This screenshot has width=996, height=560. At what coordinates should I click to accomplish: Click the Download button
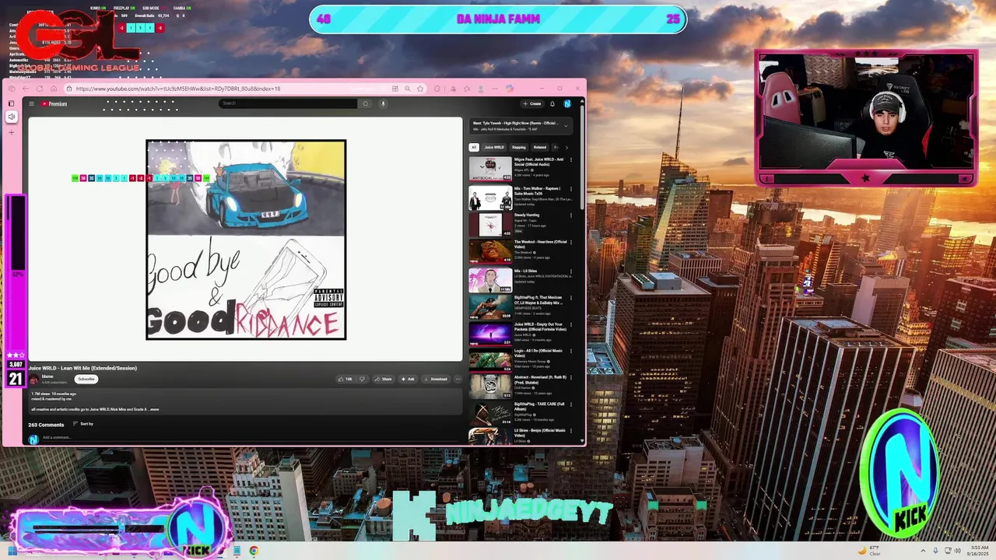(x=436, y=379)
